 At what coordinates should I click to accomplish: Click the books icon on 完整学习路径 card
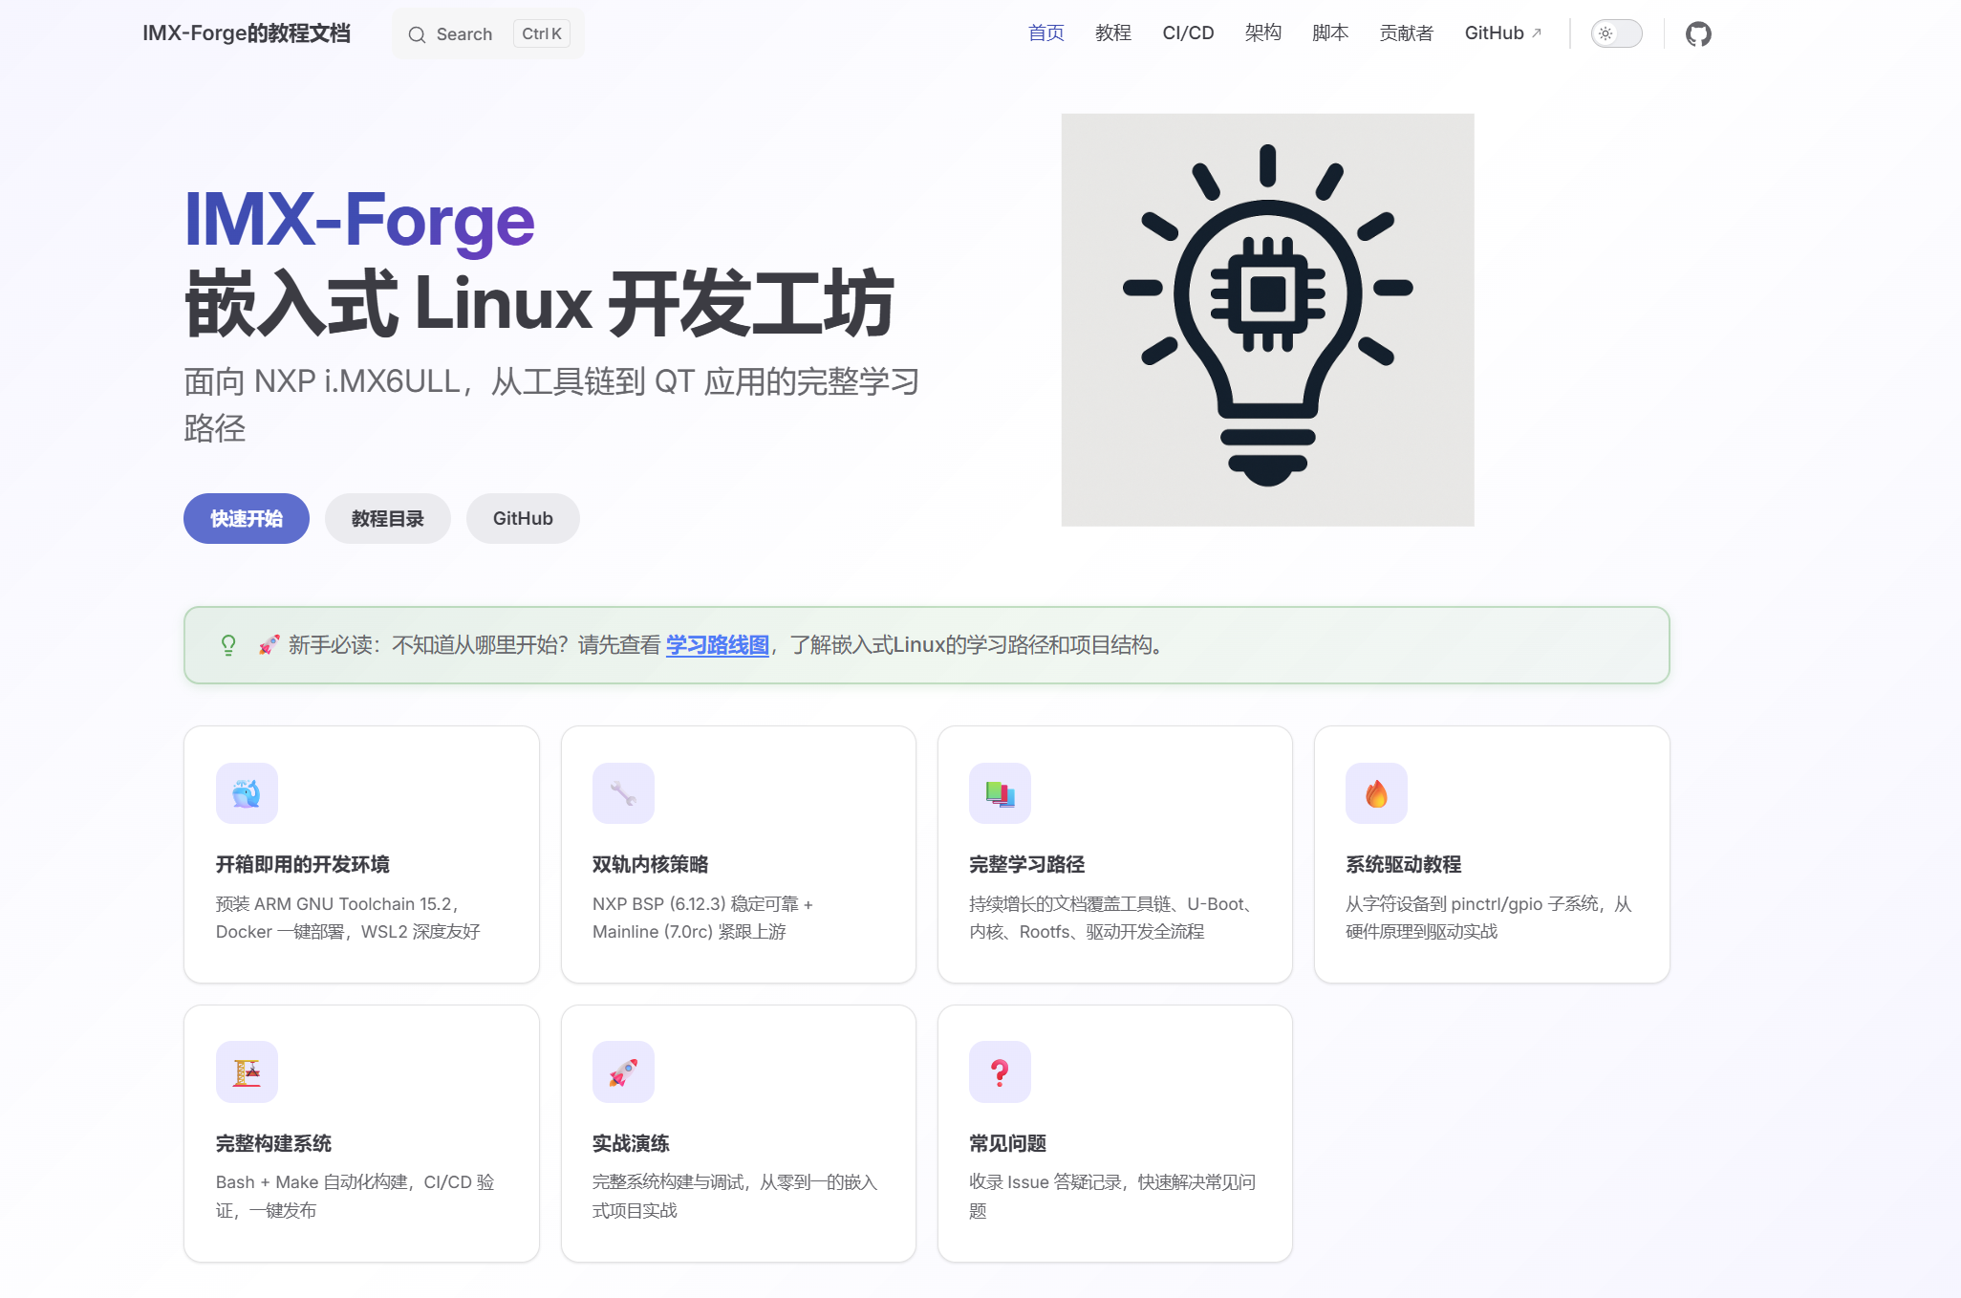(x=1000, y=793)
